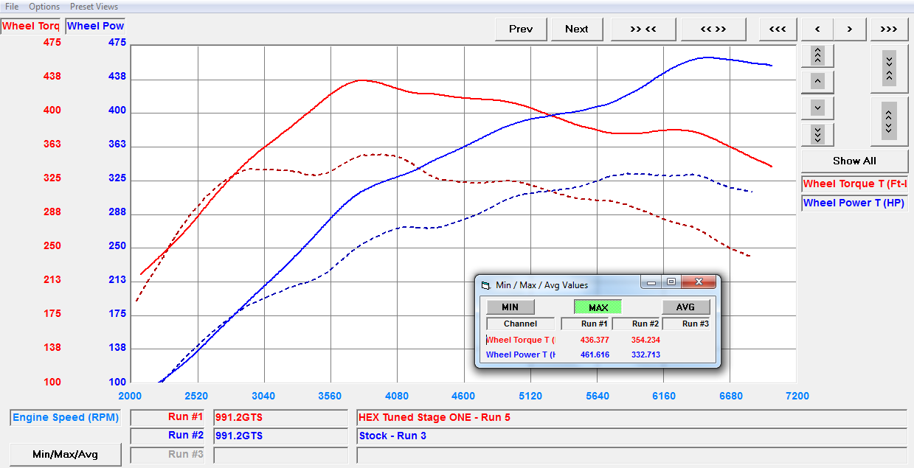Click the single up-chevron scroll button
This screenshot has height=468, width=914.
(817, 81)
